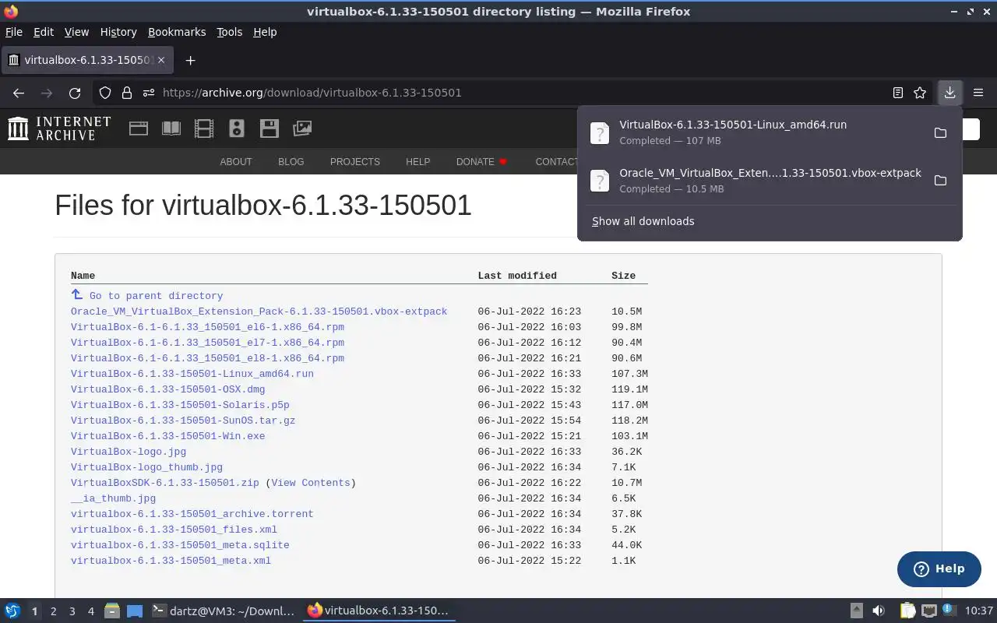View site security via the padlock icon
The width and height of the screenshot is (997, 623).
coord(127,93)
